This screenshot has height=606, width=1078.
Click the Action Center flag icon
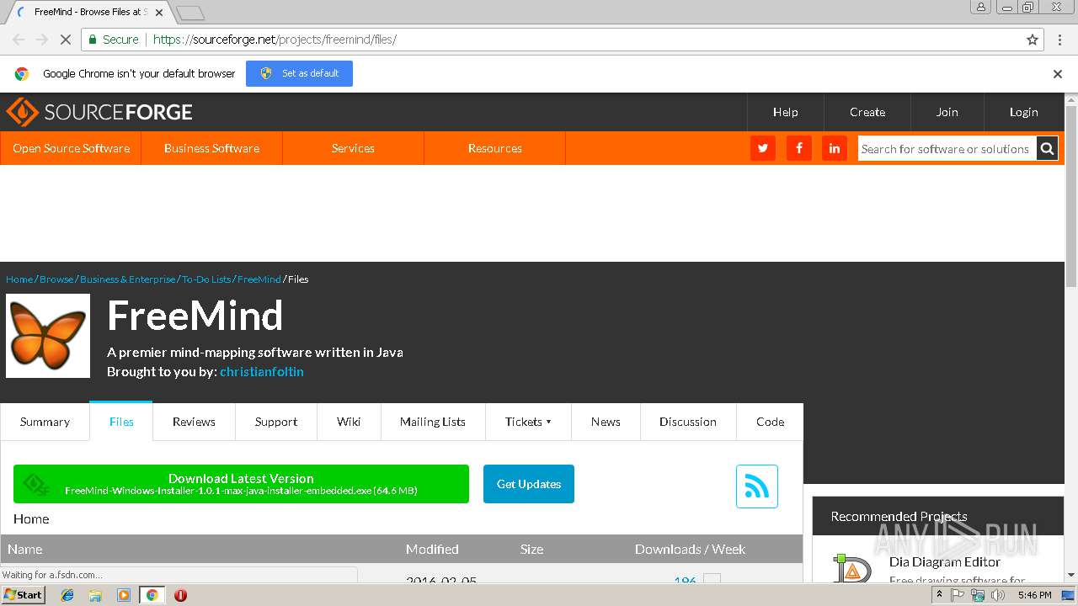click(958, 595)
